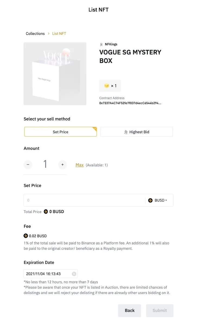The width and height of the screenshot is (201, 328).
Task: Click the Set Price input field
Action: 84,200
